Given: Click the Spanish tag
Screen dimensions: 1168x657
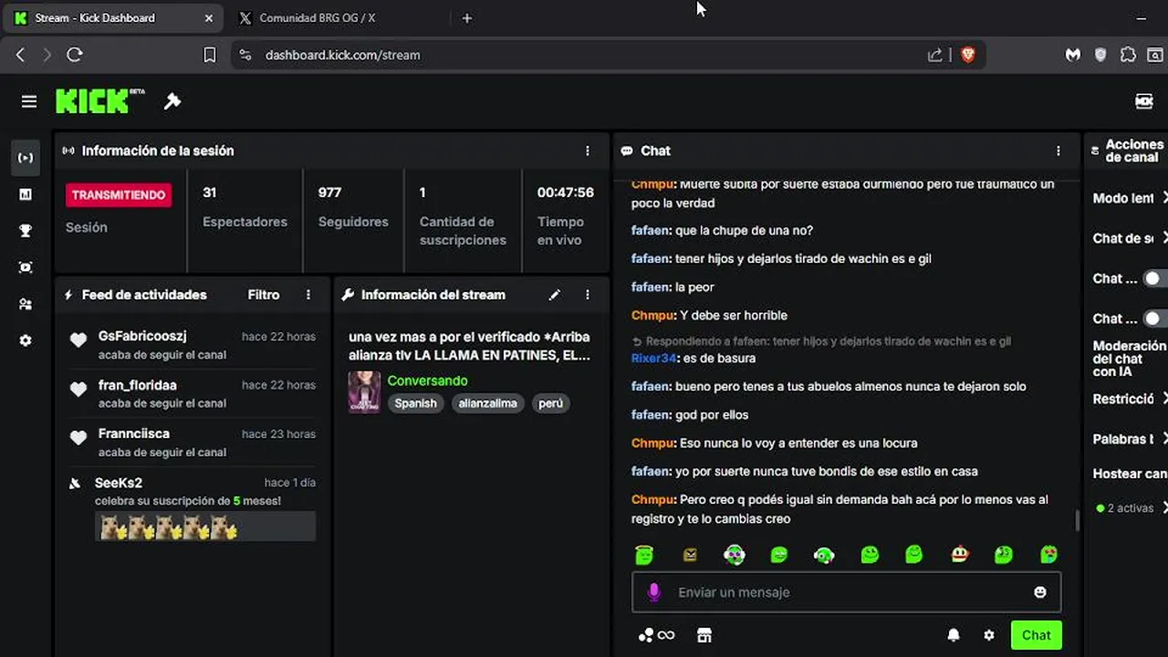Looking at the screenshot, I should pos(415,403).
